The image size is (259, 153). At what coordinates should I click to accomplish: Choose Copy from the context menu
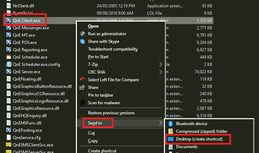coord(93,141)
